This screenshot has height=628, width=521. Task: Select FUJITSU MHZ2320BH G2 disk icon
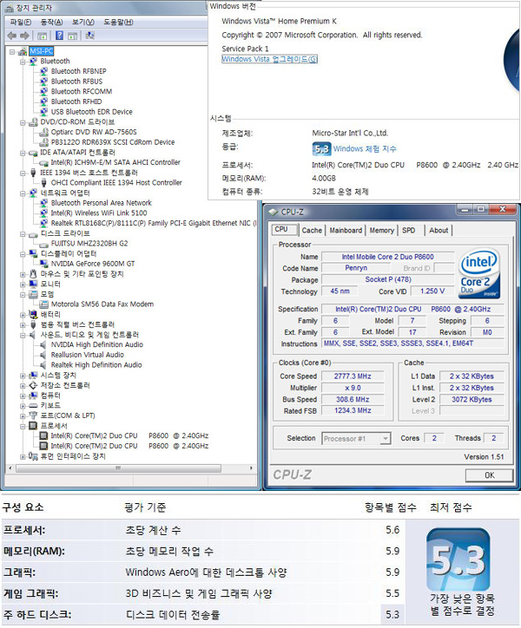coord(43,244)
